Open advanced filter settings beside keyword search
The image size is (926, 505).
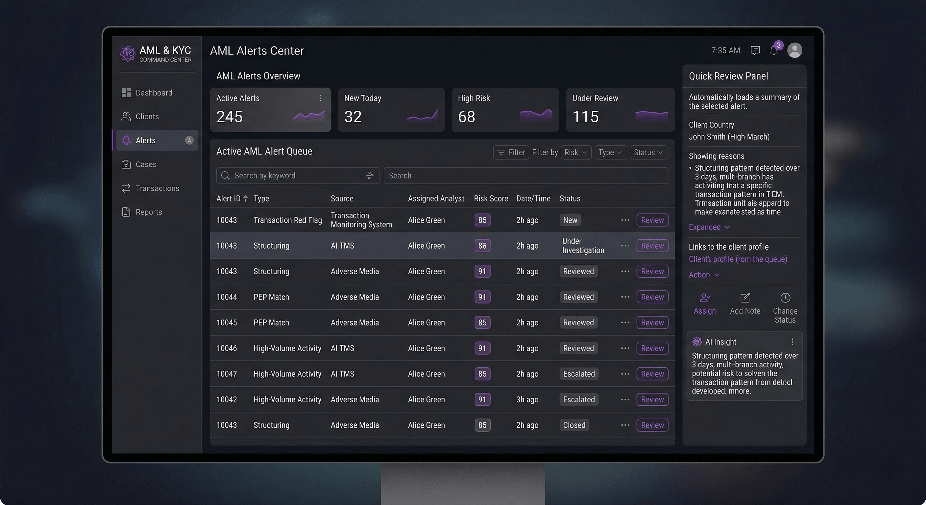pos(370,176)
